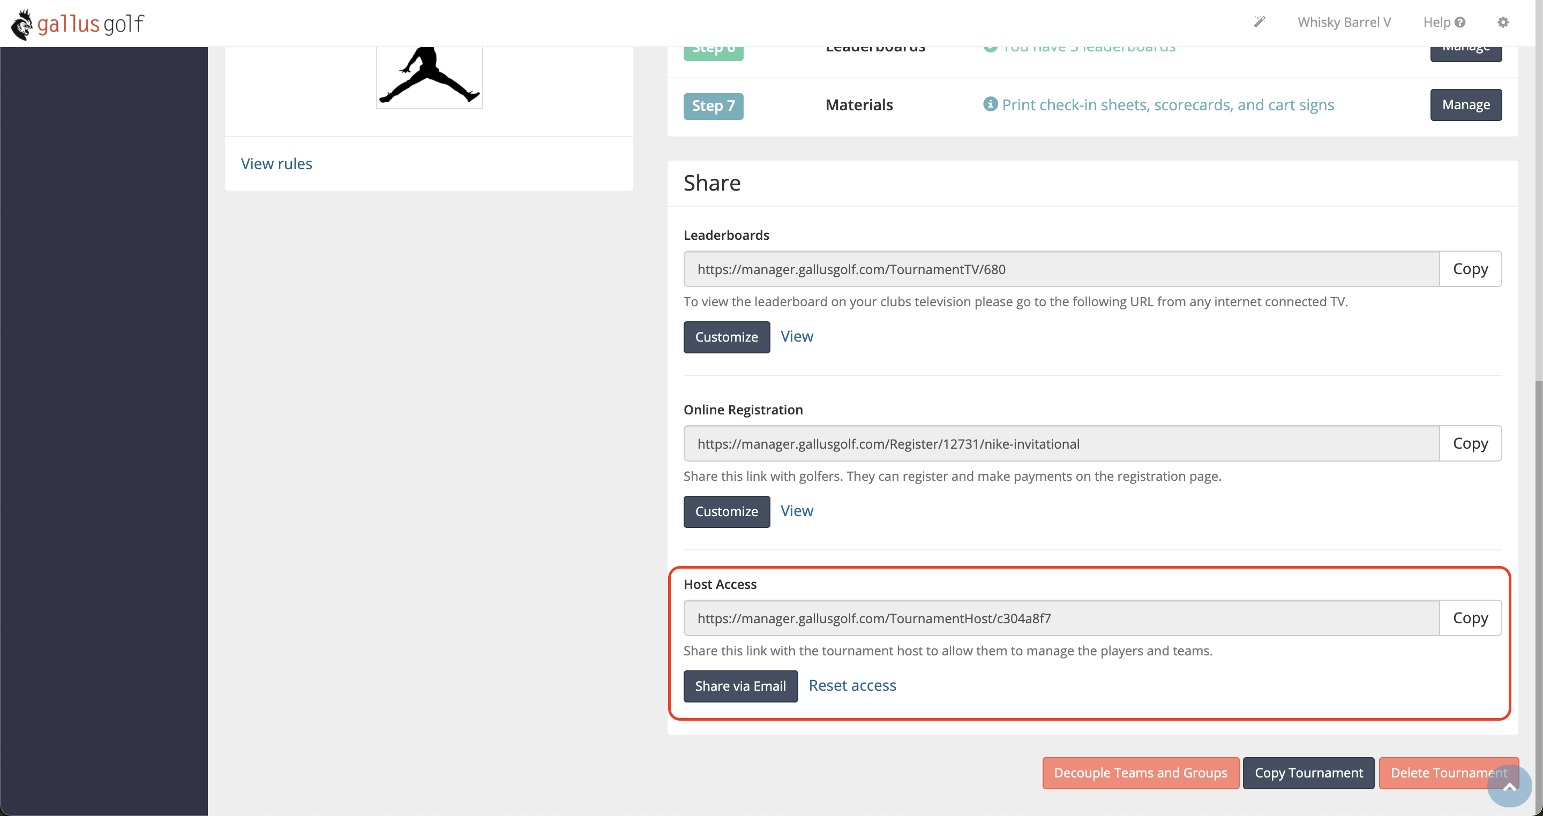Click Customize button for Online Registration
Viewport: 1543px width, 816px height.
point(726,511)
